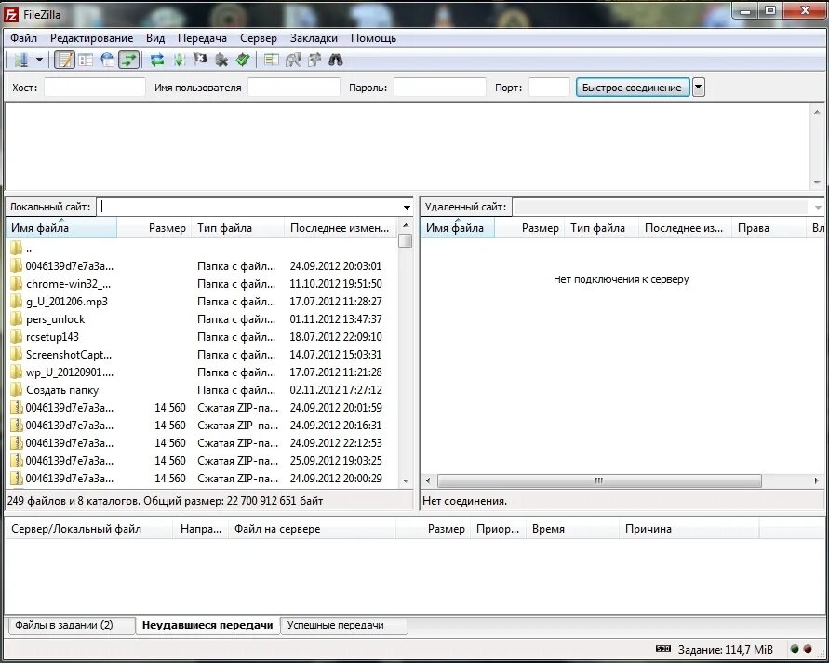Select ZIP file row dated 24.09.2012 20:16:31
The height and width of the screenshot is (663, 829).
[201, 426]
